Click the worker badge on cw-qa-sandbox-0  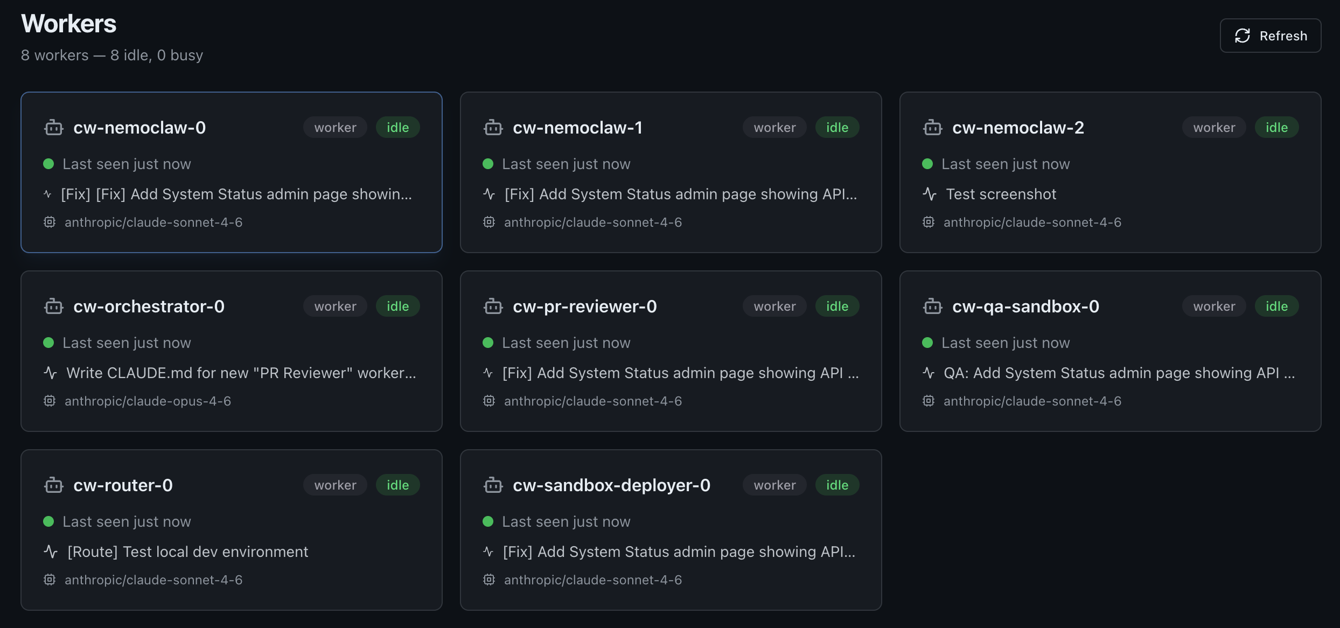(1214, 306)
